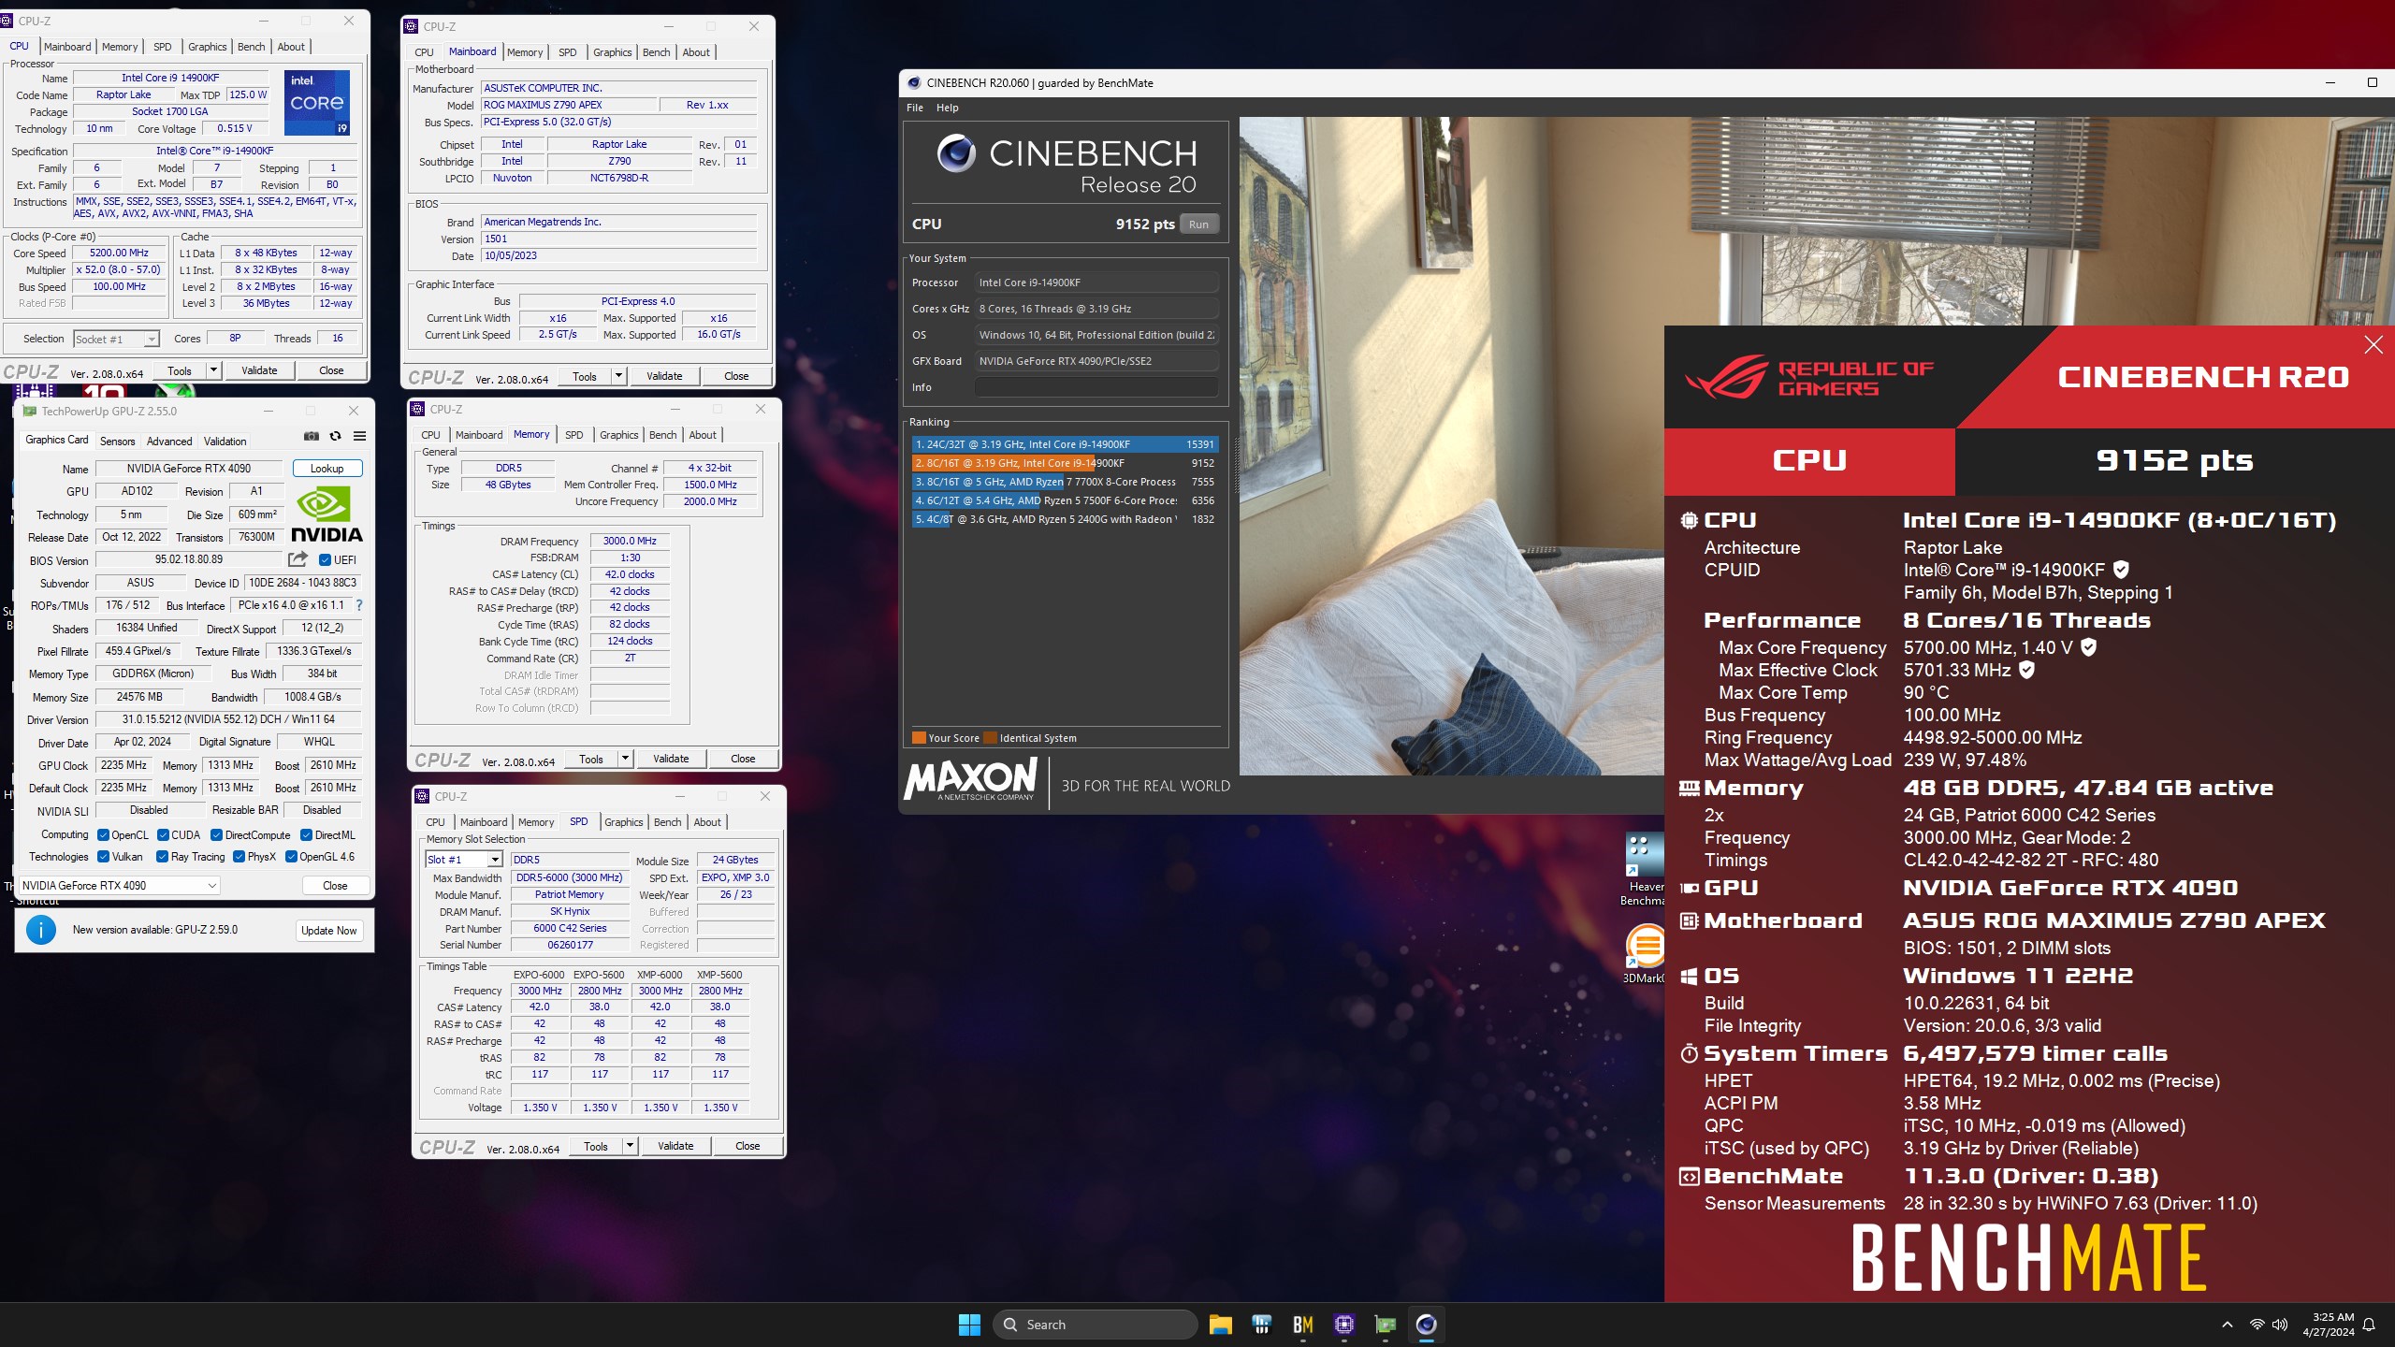Click the brown Identical System legend swatch
The image size is (2395, 1347).
click(x=991, y=738)
